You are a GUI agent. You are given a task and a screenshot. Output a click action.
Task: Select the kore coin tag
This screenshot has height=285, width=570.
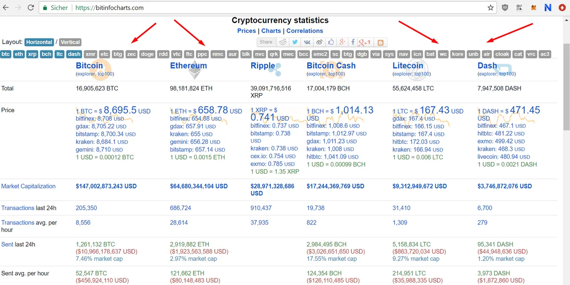[x=458, y=54]
